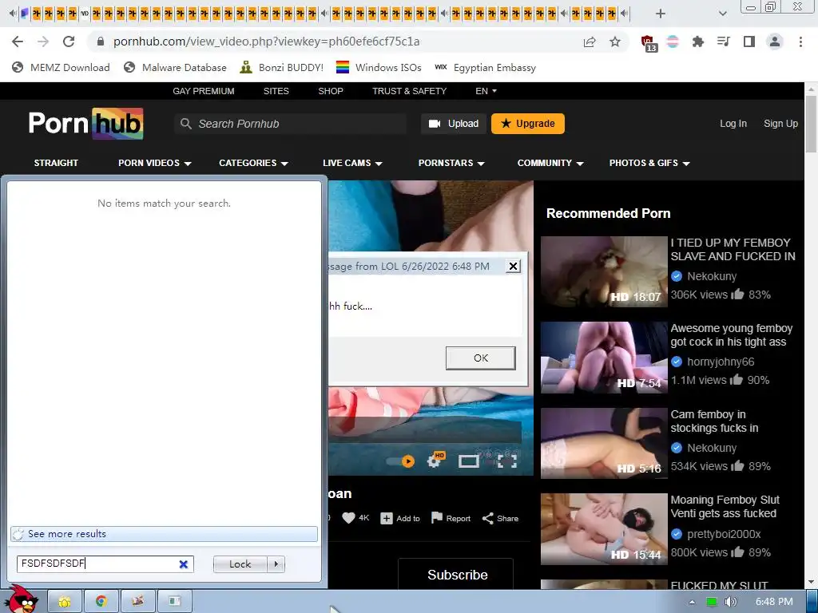Click See more results in Start menu
Image resolution: width=818 pixels, height=613 pixels.
164,534
